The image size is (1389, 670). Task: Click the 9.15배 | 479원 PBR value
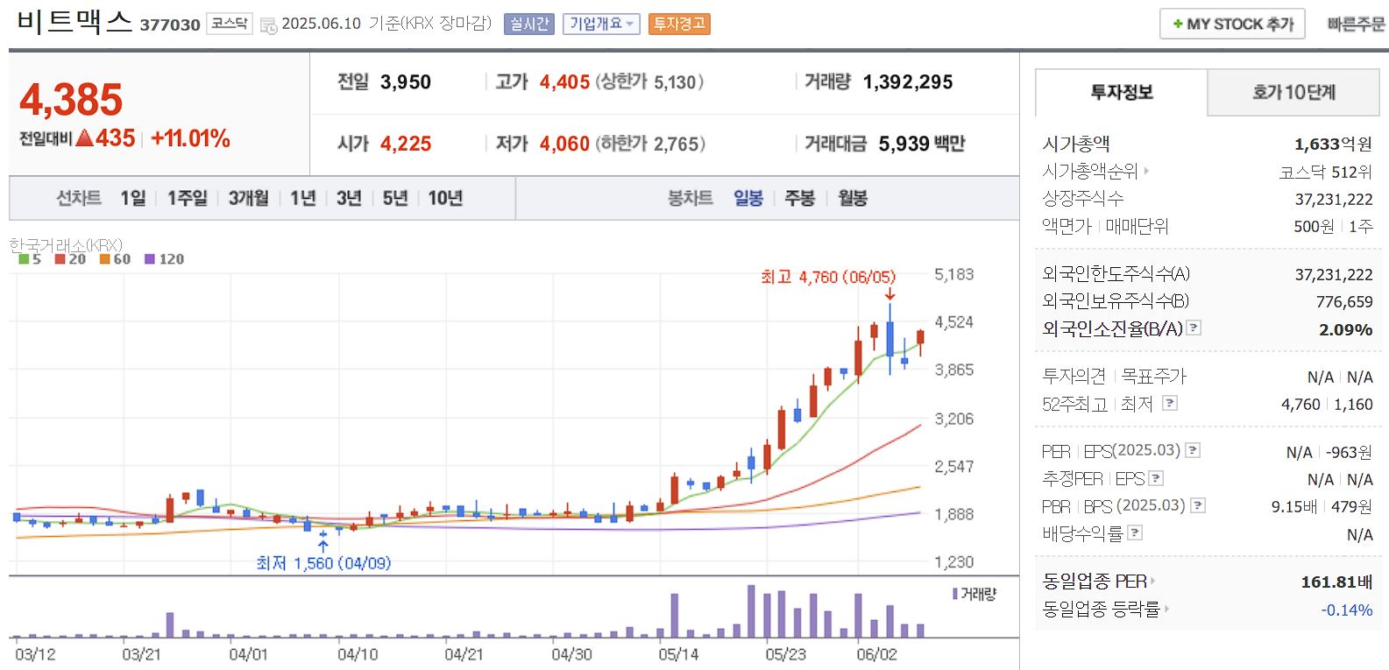[x=1322, y=507]
